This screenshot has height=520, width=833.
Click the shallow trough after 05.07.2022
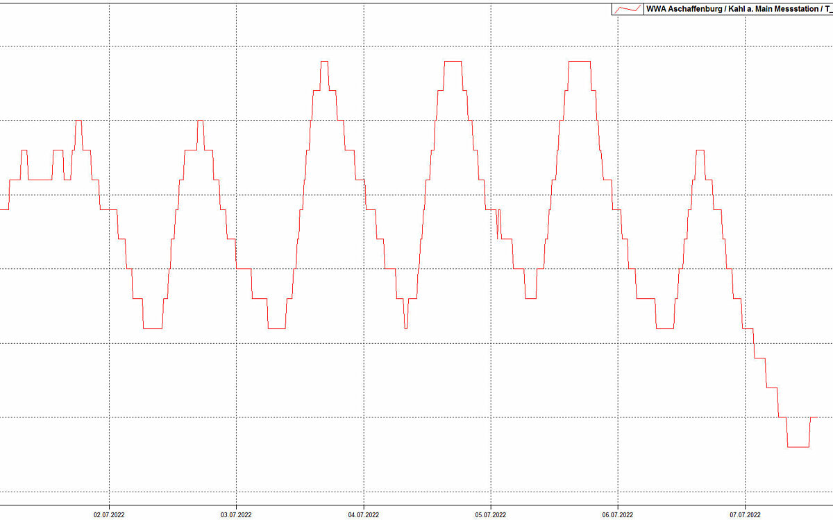pyautogui.click(x=530, y=298)
